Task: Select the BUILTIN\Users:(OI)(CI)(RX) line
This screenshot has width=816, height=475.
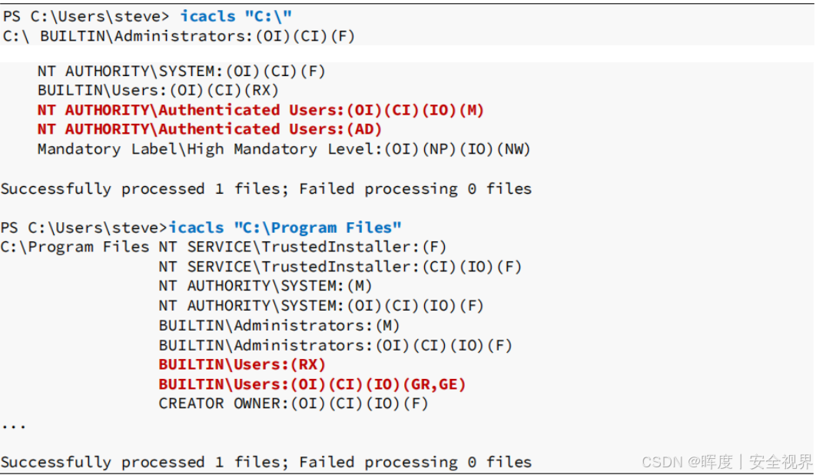Action: coord(158,91)
